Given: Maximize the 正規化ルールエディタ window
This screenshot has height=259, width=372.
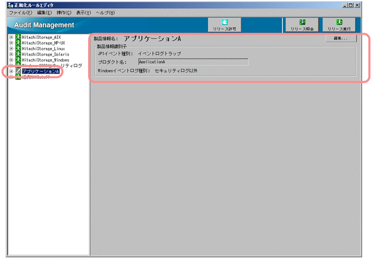Looking at the screenshot, I should click(x=351, y=5).
